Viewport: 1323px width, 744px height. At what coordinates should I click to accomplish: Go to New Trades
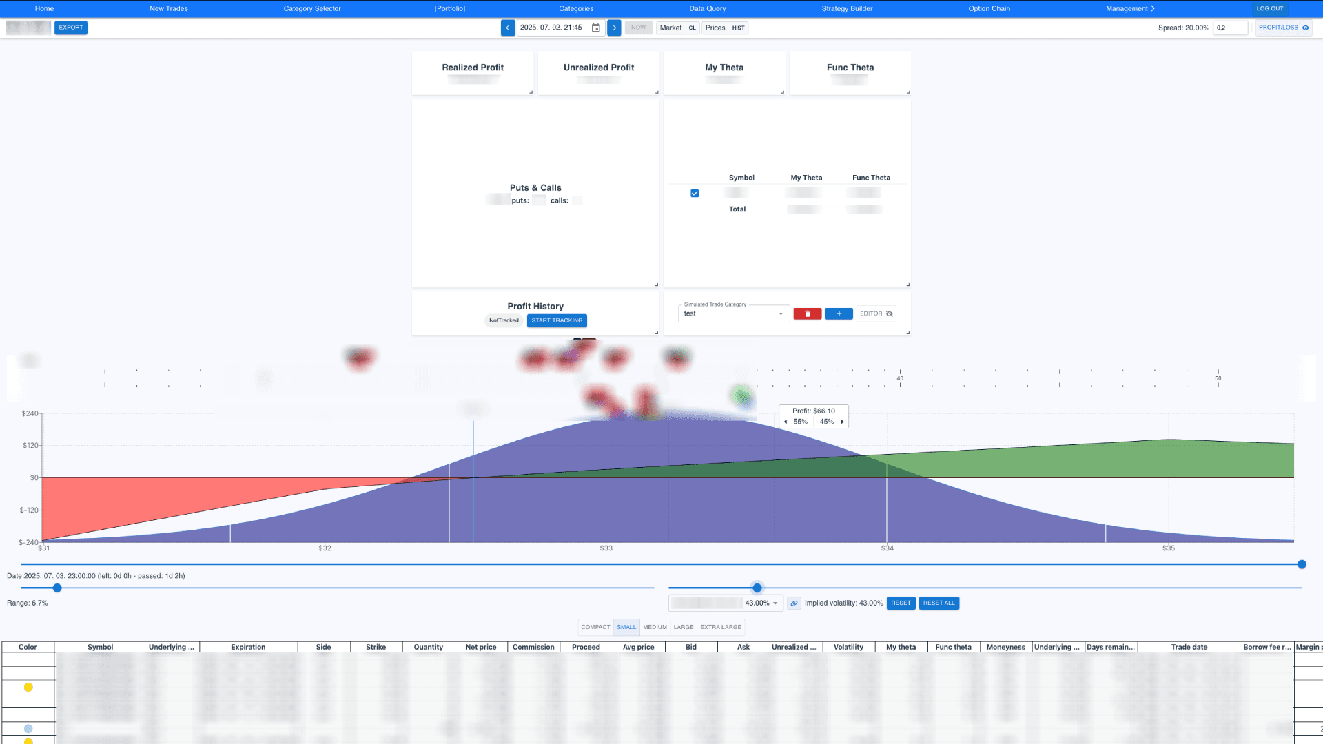(x=169, y=9)
